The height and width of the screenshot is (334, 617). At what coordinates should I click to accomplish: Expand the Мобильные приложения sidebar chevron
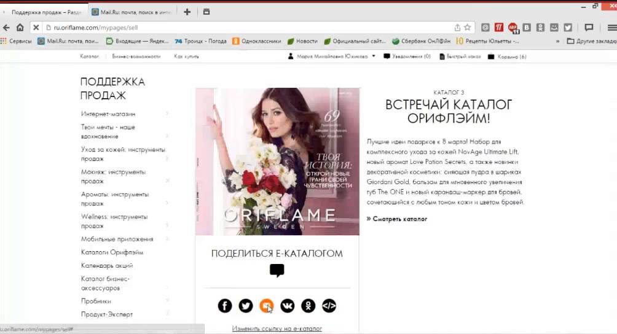(x=167, y=239)
